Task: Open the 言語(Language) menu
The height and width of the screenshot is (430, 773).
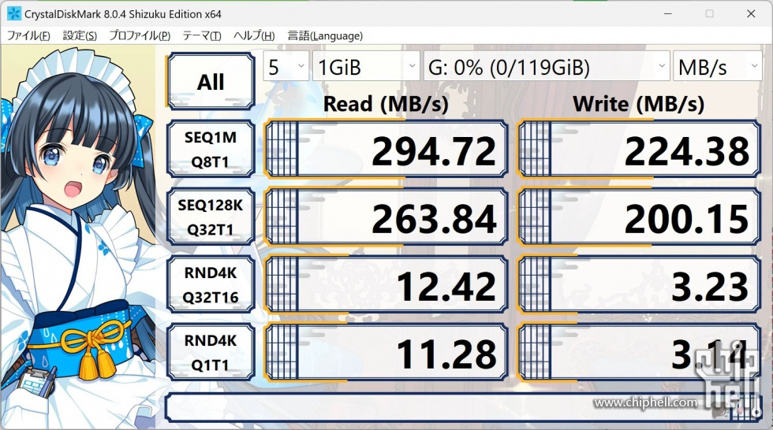Action: [x=325, y=36]
